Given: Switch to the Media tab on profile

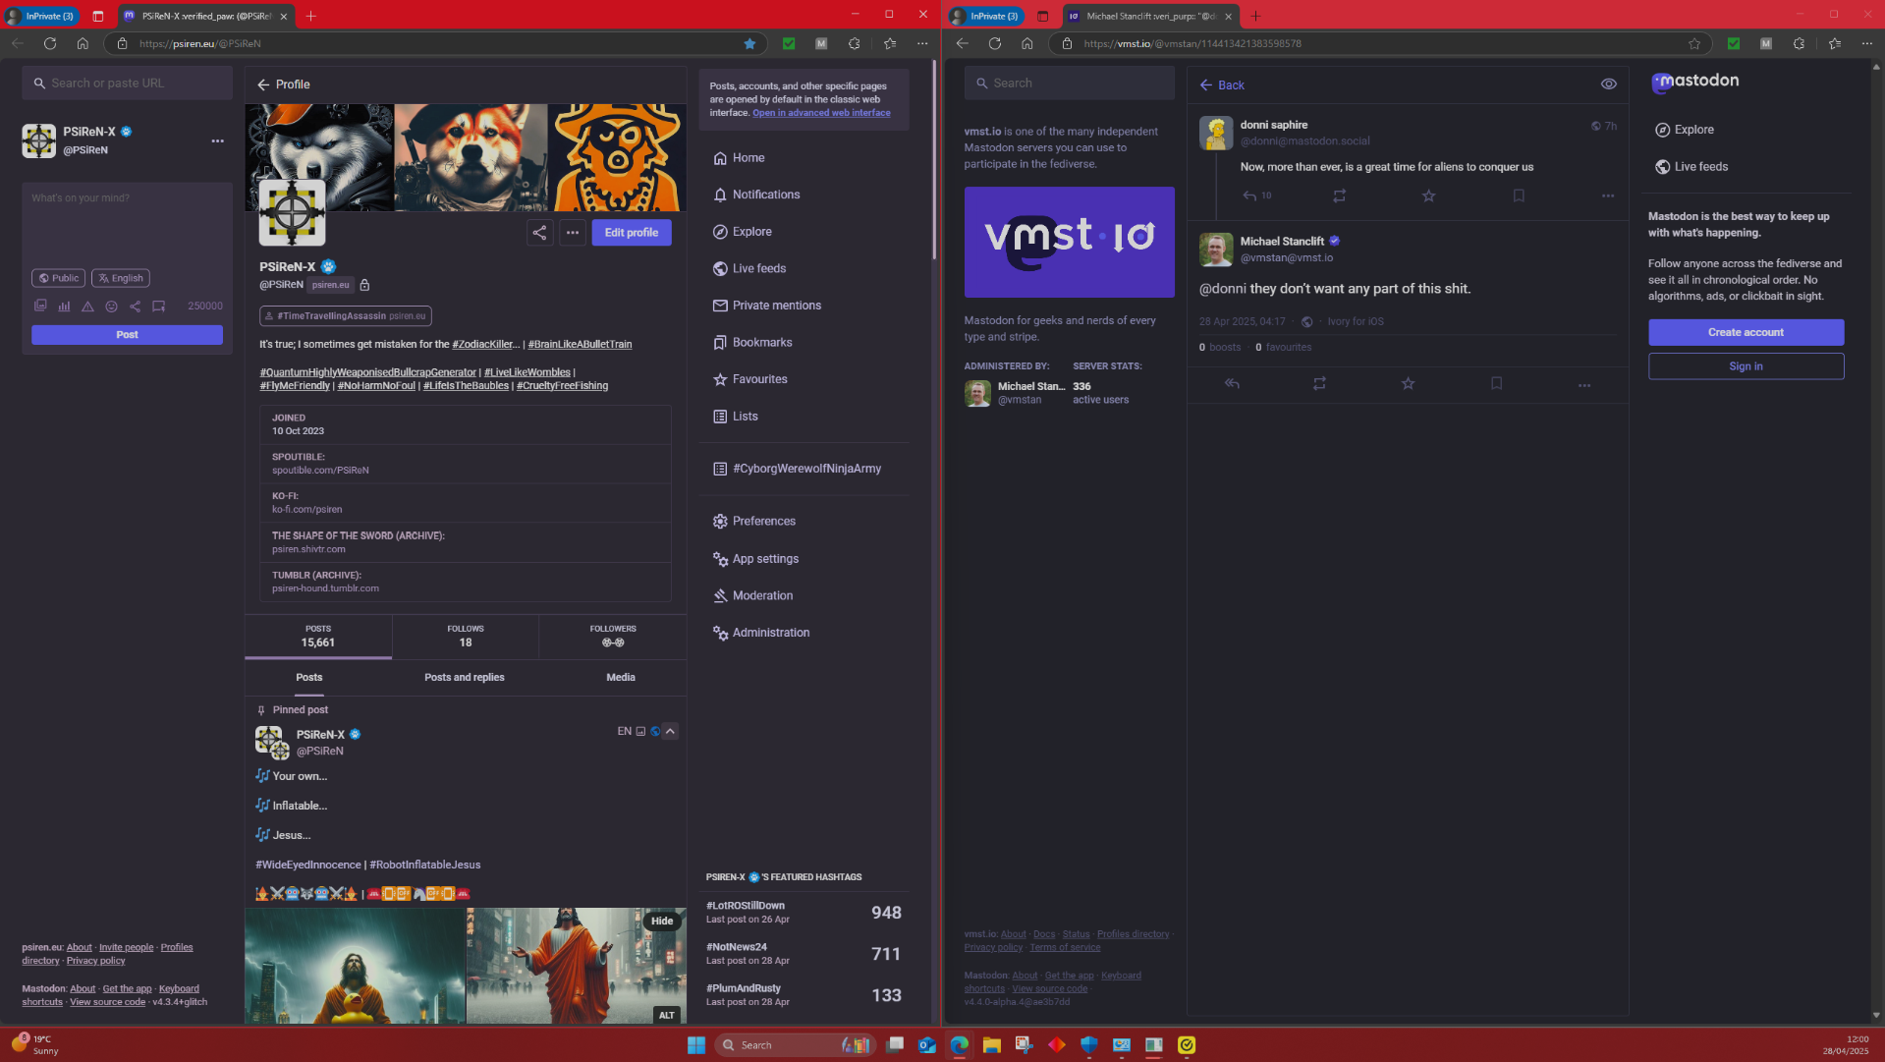Looking at the screenshot, I should (x=621, y=678).
